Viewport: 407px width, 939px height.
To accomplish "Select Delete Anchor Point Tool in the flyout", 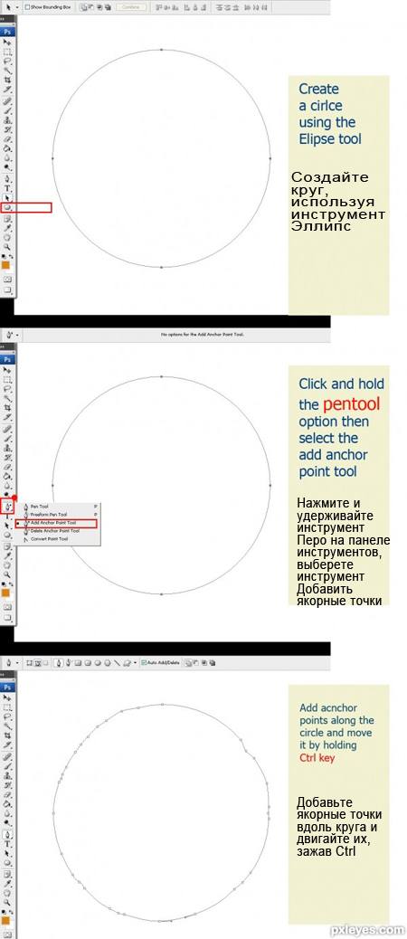I will [54, 531].
